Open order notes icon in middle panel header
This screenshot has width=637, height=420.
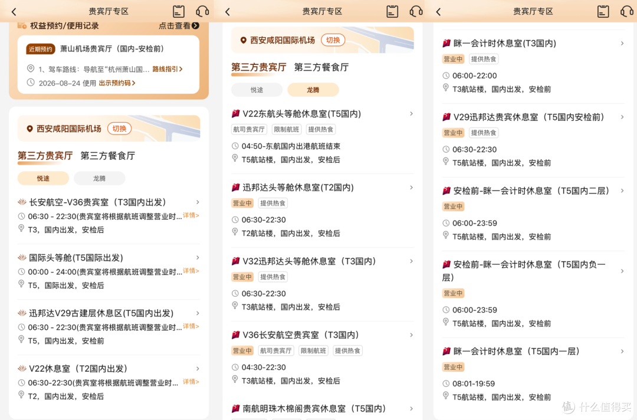tap(392, 11)
